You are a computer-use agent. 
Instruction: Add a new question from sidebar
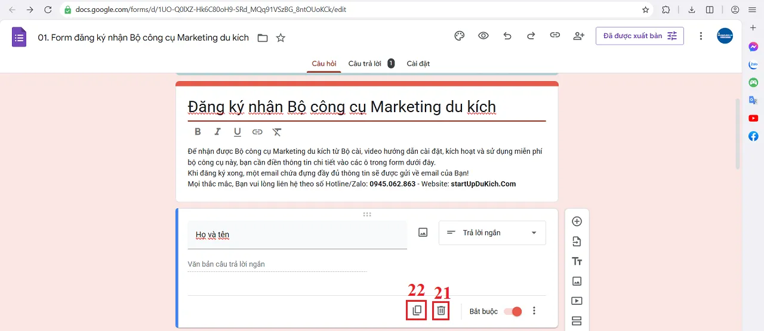(x=577, y=221)
